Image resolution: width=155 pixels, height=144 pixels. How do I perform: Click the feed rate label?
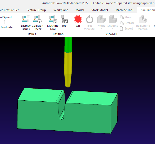6,27
